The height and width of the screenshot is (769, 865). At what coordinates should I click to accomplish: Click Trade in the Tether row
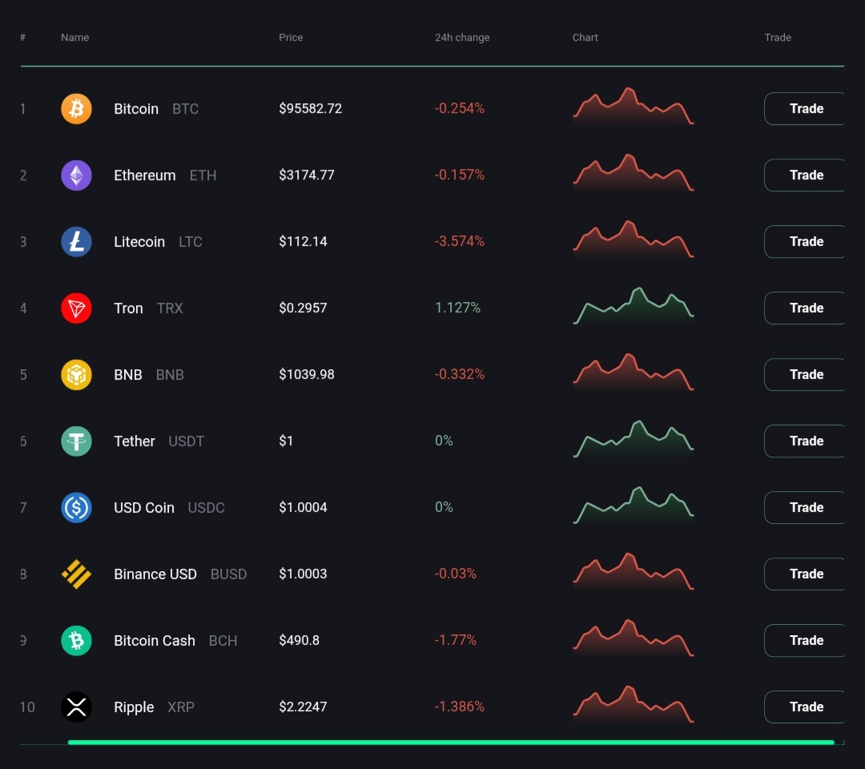pos(804,441)
